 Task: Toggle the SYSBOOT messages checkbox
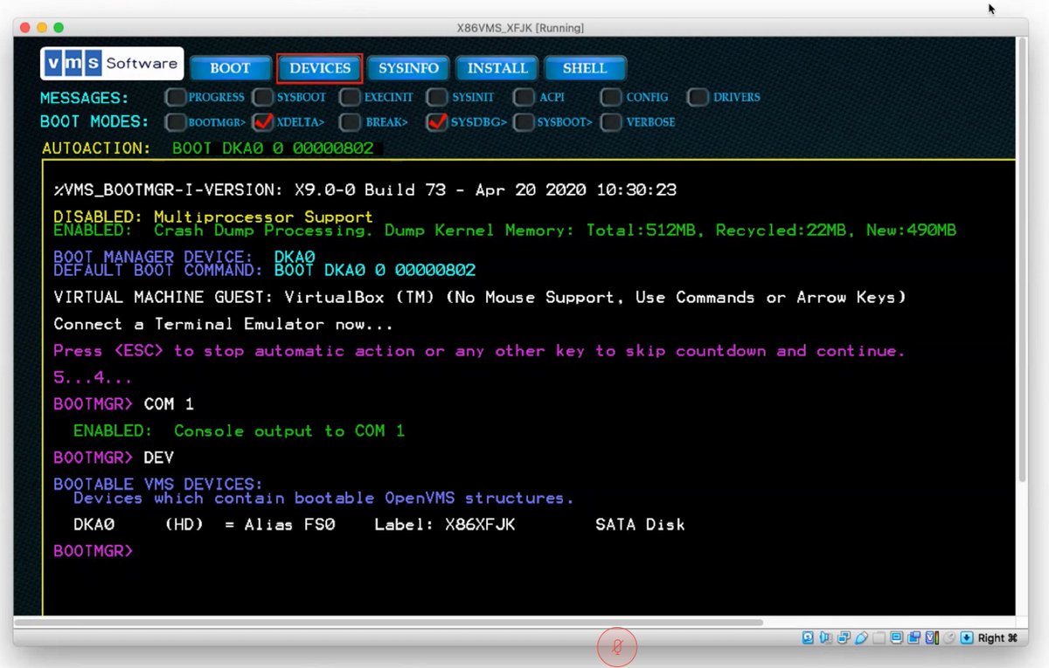tap(262, 97)
